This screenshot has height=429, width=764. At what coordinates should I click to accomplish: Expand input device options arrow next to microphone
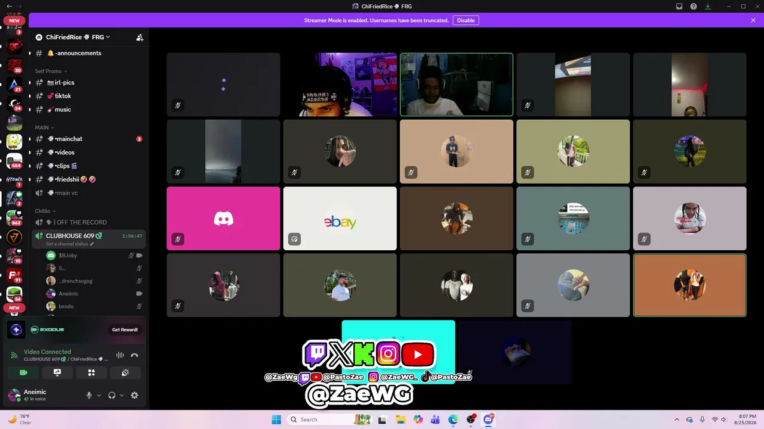(99, 395)
